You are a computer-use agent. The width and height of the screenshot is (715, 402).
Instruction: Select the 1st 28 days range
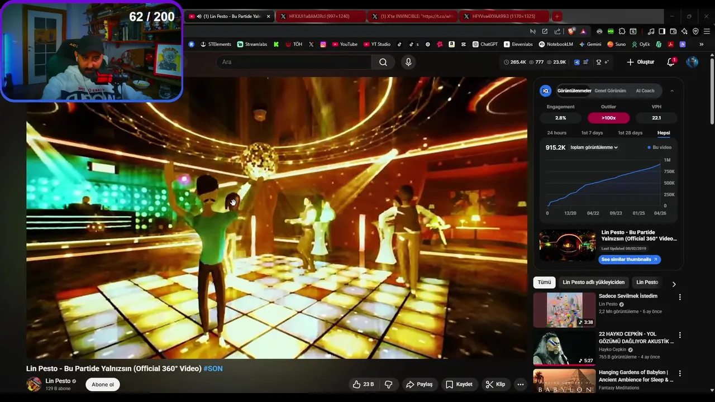pos(630,133)
